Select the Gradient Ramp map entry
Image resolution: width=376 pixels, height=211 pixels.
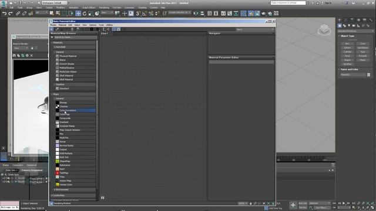(76, 126)
